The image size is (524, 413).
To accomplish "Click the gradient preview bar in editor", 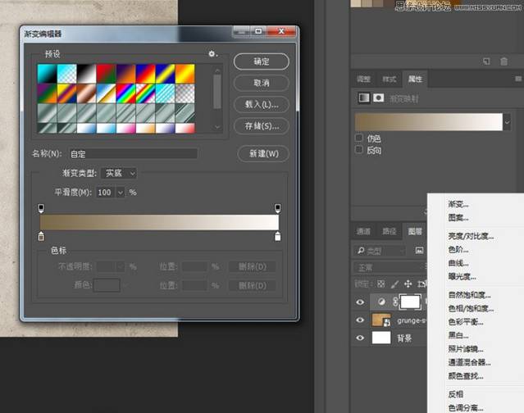I will pos(159,222).
